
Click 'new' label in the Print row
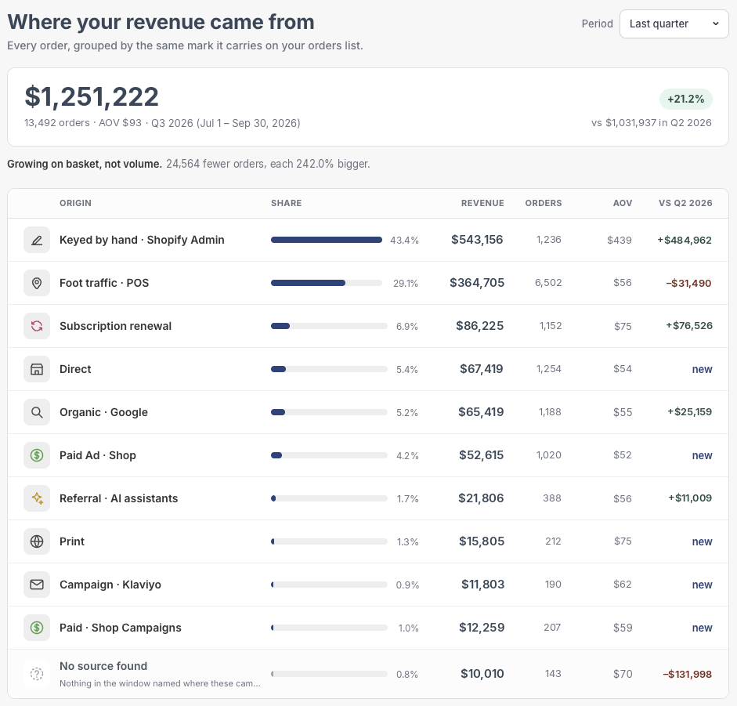[703, 542]
